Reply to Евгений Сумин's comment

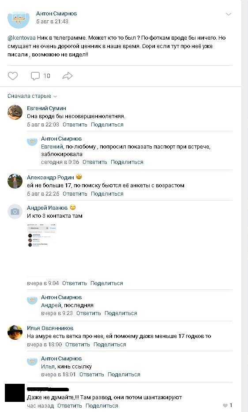click(75, 125)
